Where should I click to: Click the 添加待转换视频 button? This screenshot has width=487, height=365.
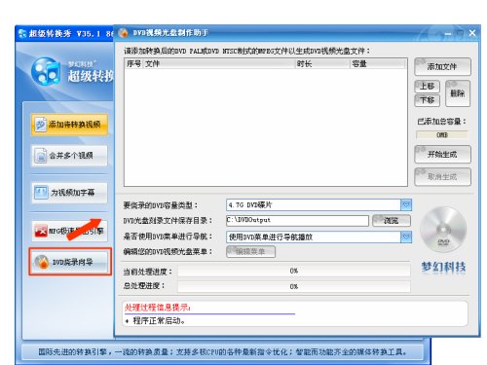pos(69,125)
